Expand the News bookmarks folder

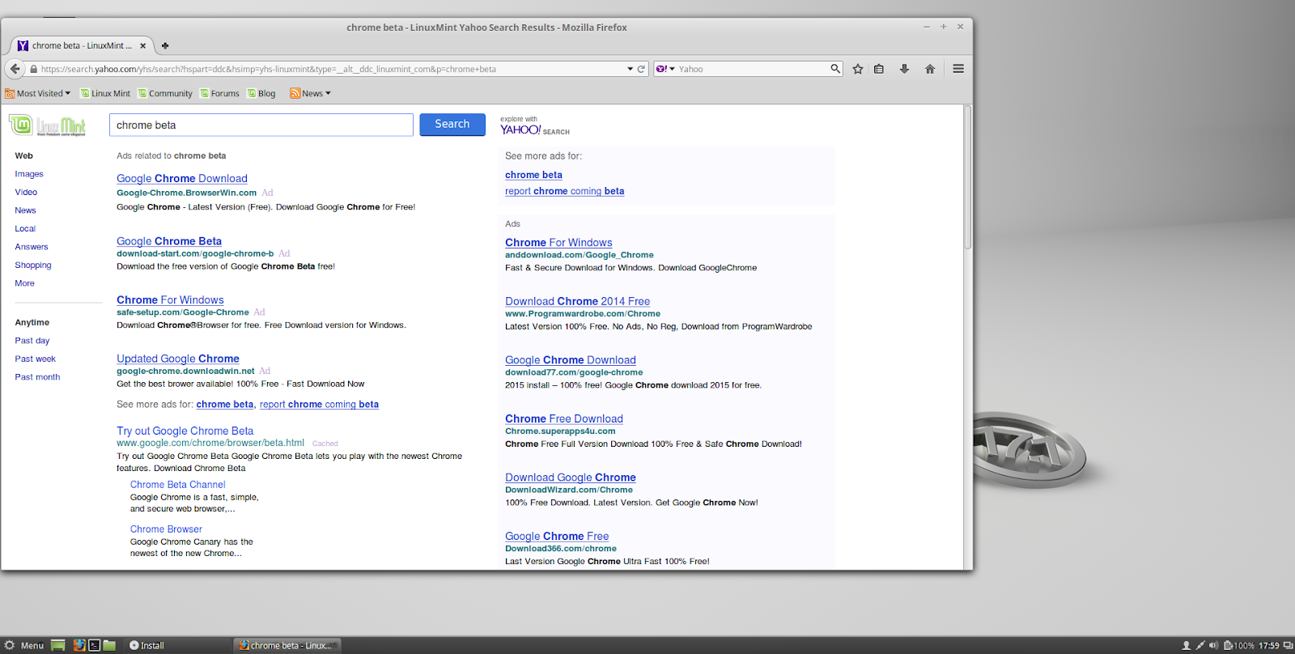coord(311,93)
